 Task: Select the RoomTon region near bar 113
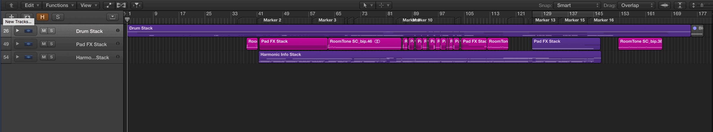498,44
